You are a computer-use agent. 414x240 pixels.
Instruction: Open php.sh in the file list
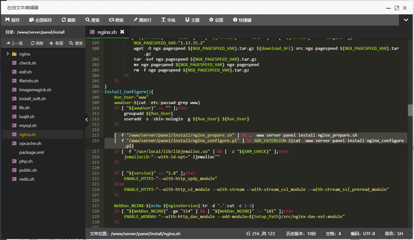pyautogui.click(x=26, y=161)
